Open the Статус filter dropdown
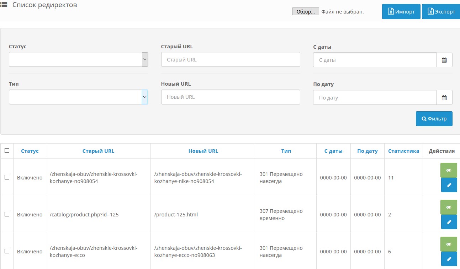460x269 pixels. click(x=78, y=59)
